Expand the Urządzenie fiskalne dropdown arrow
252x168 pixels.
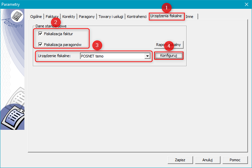coord(147,56)
